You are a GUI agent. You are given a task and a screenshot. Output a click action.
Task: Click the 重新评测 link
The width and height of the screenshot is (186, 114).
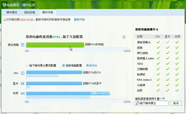(x=79, y=19)
